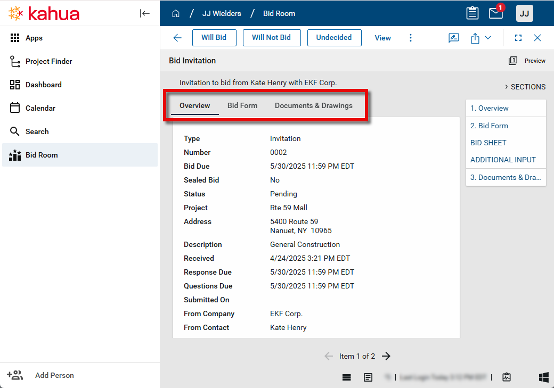Open the three-dot more options menu

(411, 38)
